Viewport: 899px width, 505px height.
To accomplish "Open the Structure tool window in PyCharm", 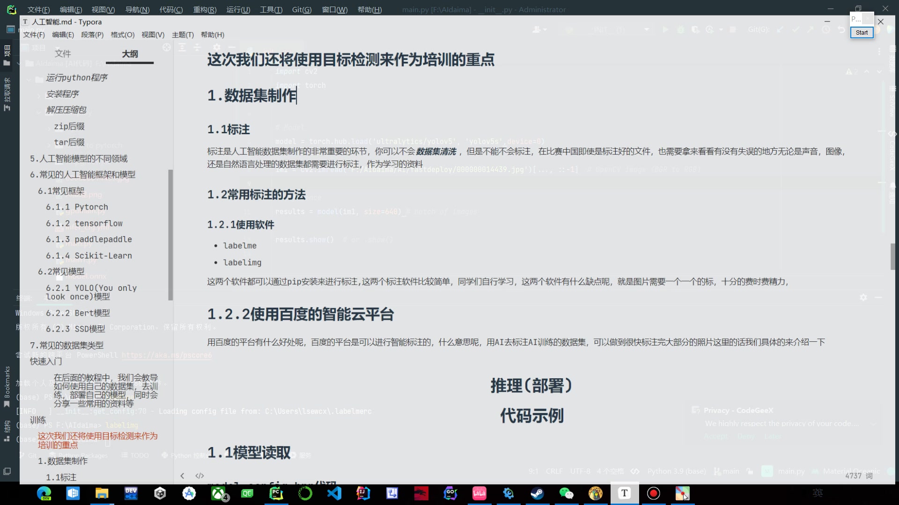I will point(7,431).
